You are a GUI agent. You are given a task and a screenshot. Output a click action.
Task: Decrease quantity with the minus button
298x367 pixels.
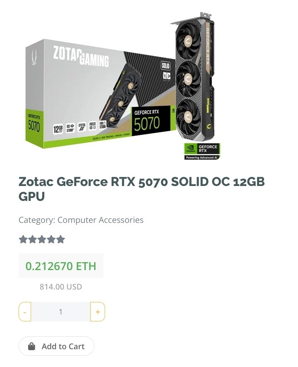25,311
